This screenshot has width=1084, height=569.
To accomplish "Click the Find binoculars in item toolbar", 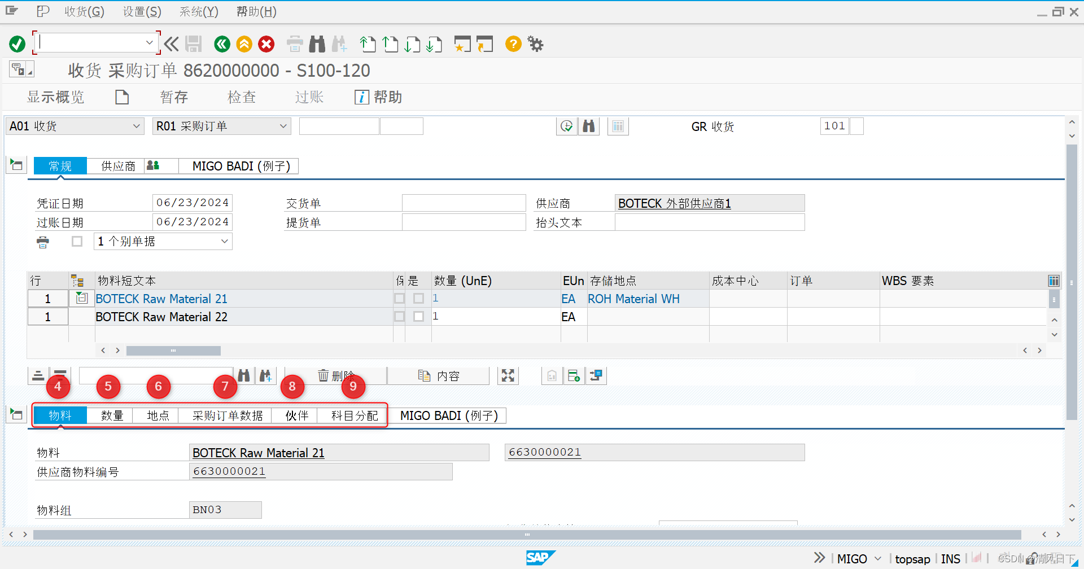I will pyautogui.click(x=244, y=375).
